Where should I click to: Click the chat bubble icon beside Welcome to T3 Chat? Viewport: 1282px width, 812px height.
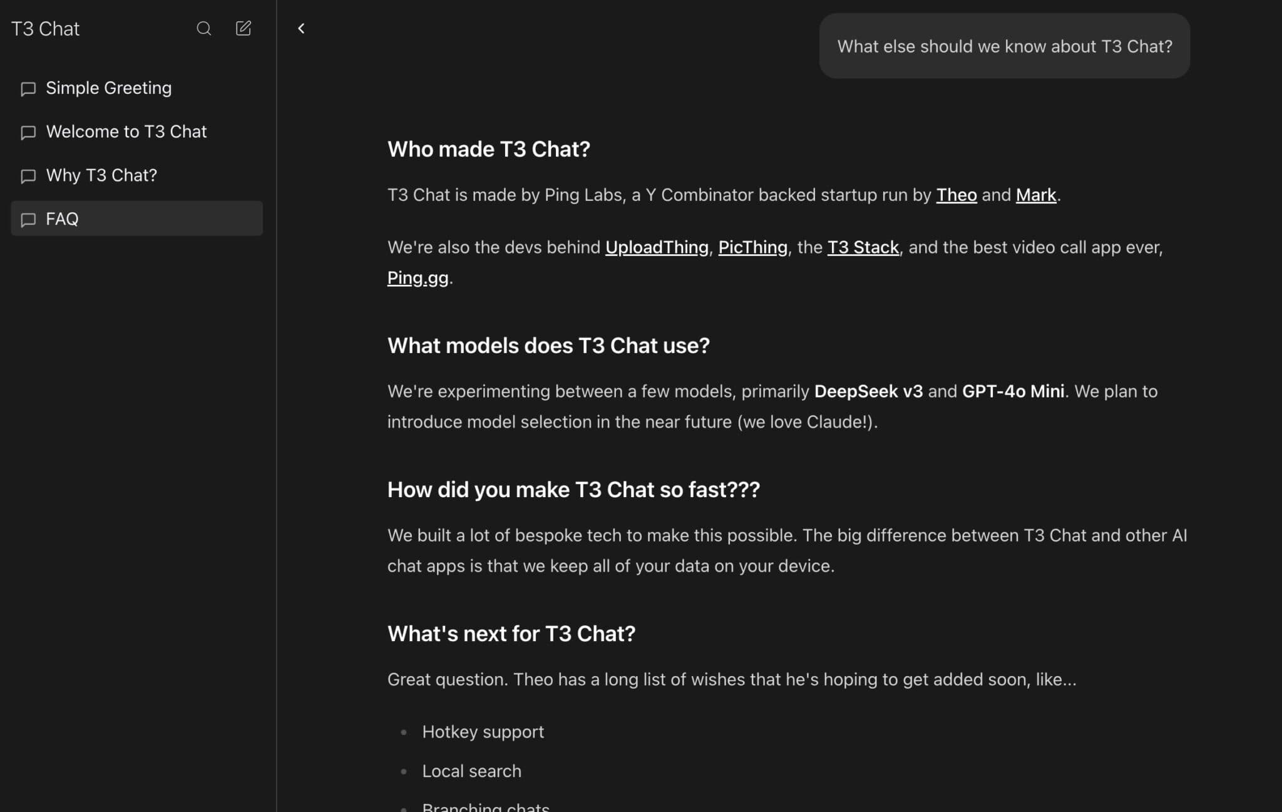[x=28, y=133]
